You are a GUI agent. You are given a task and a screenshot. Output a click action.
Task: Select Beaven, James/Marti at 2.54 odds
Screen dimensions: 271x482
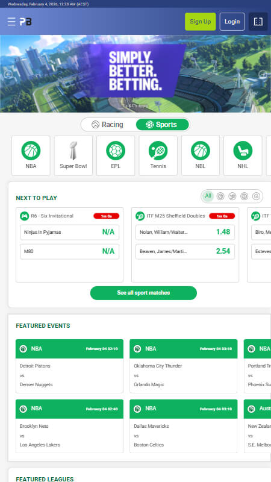[185, 251]
